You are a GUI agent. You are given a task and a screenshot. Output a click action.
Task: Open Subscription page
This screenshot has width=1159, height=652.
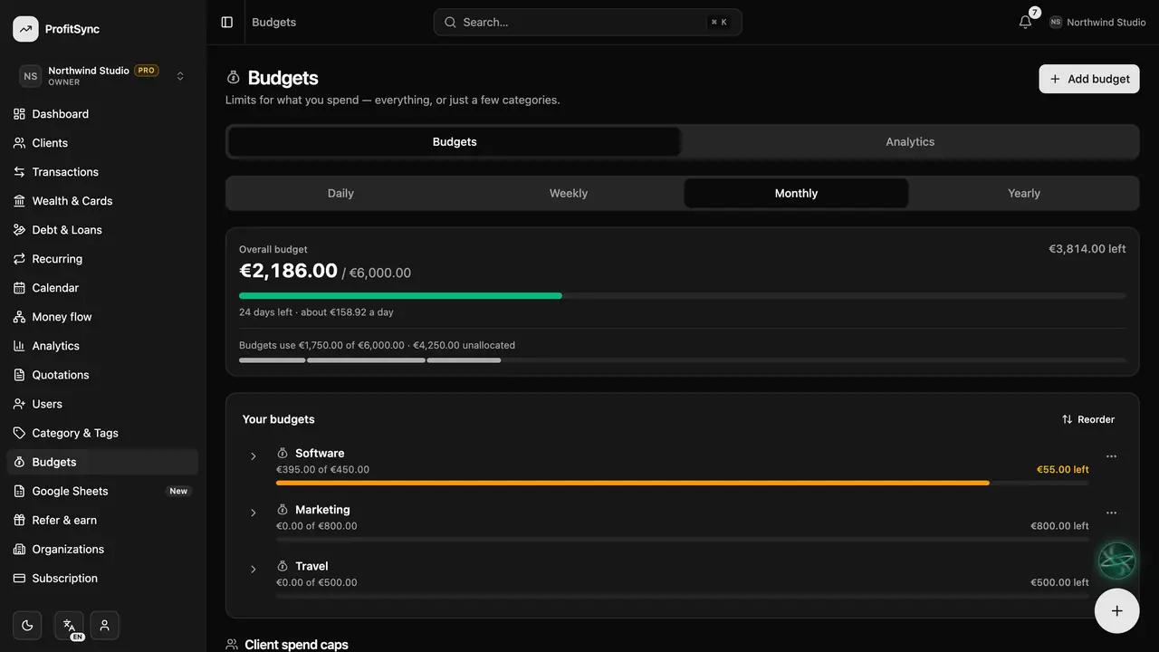(x=102, y=578)
